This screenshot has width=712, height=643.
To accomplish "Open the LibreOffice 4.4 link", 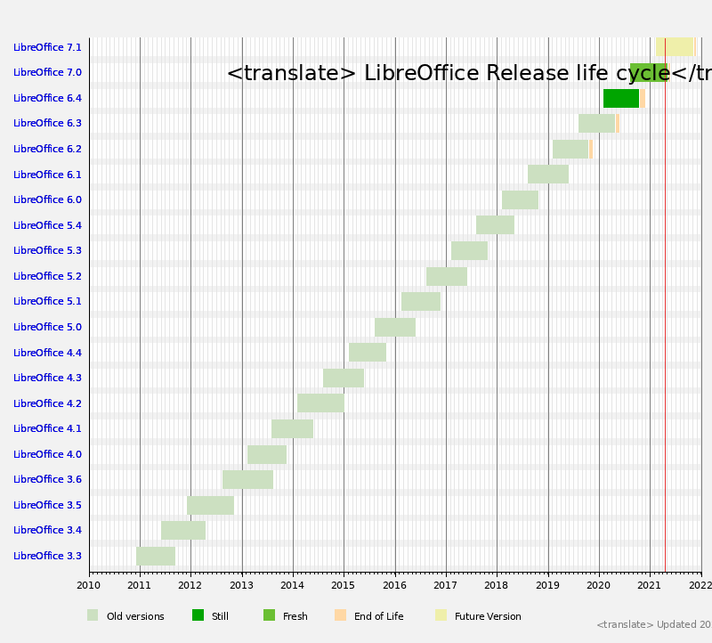I will tap(47, 353).
